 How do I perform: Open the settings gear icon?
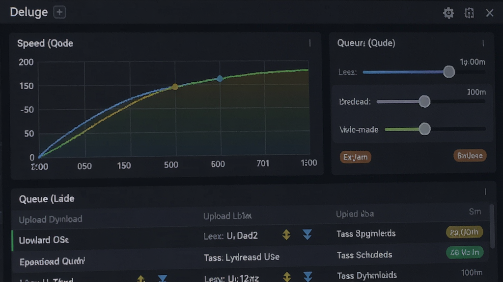point(448,13)
